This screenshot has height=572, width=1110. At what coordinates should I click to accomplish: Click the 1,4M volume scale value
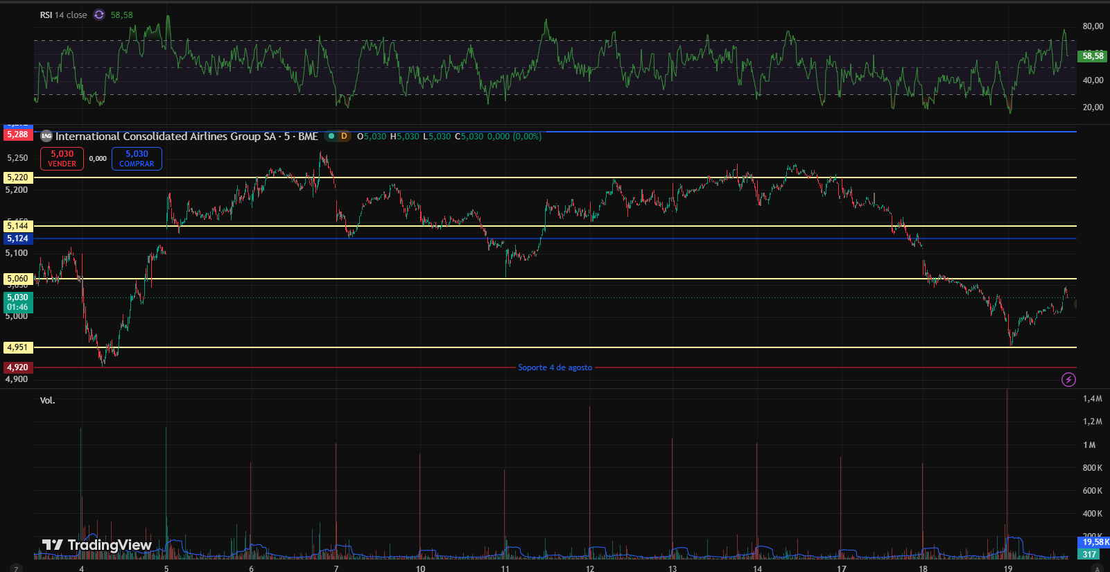1093,399
